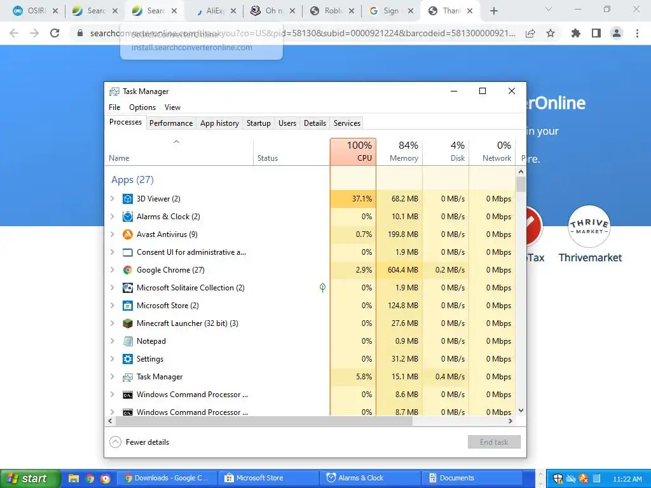651x488 pixels.
Task: Click the Chrome address bar URL field
Action: pyautogui.click(x=302, y=33)
